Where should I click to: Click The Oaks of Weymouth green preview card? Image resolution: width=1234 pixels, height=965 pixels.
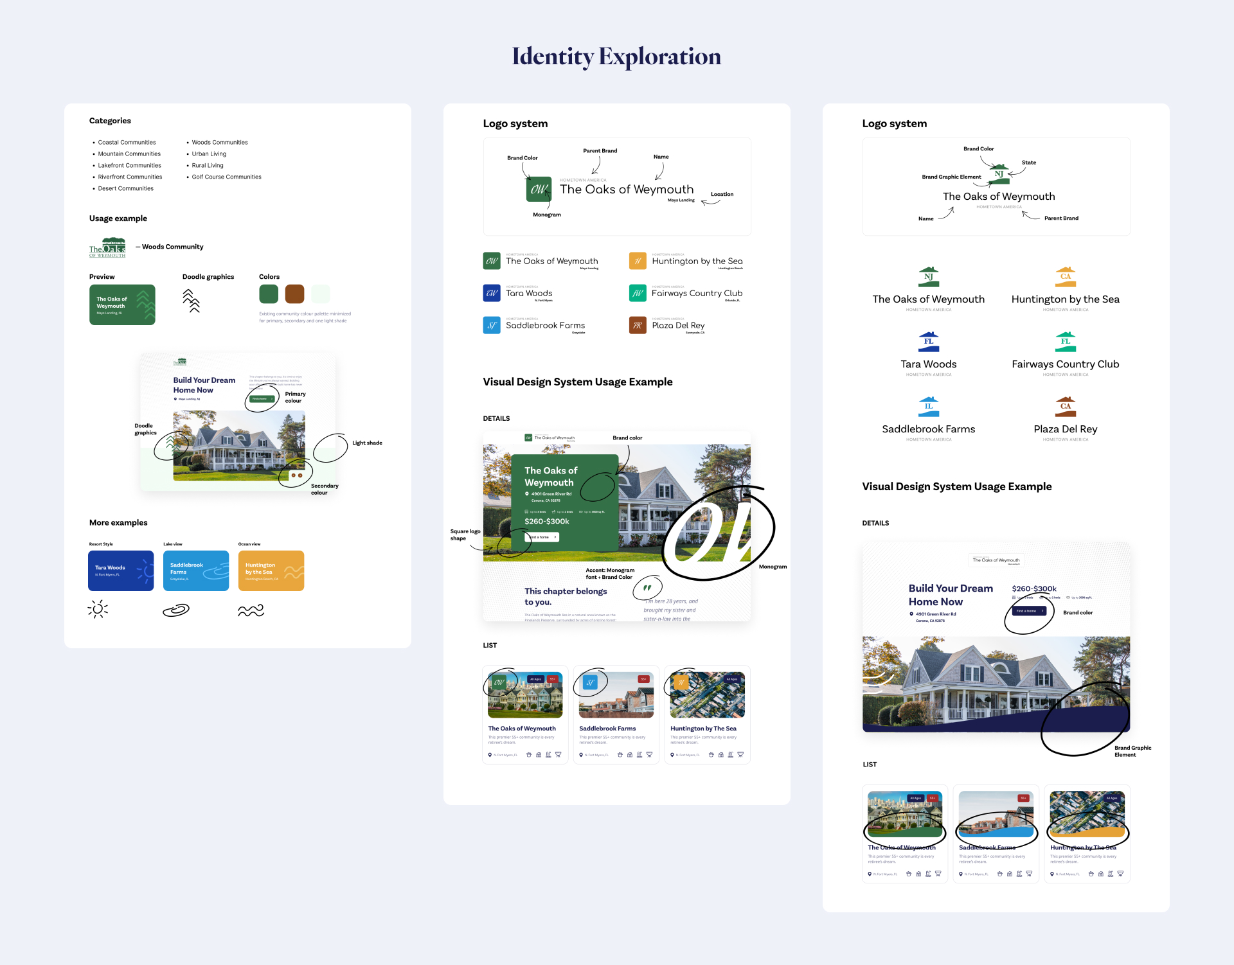[122, 305]
